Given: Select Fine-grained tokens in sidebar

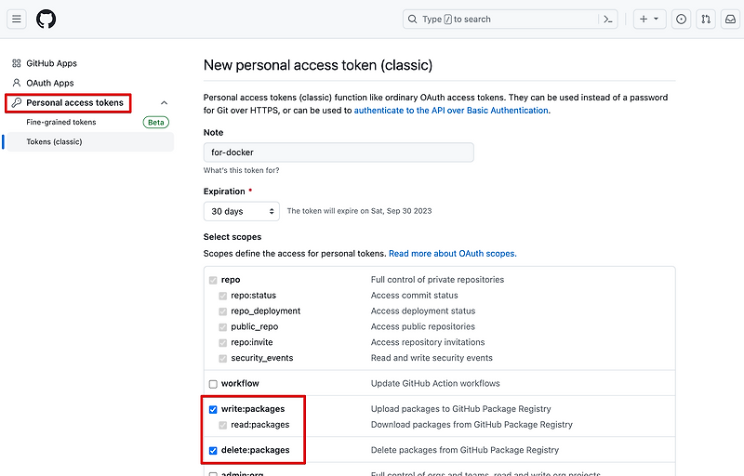Looking at the screenshot, I should tap(60, 122).
